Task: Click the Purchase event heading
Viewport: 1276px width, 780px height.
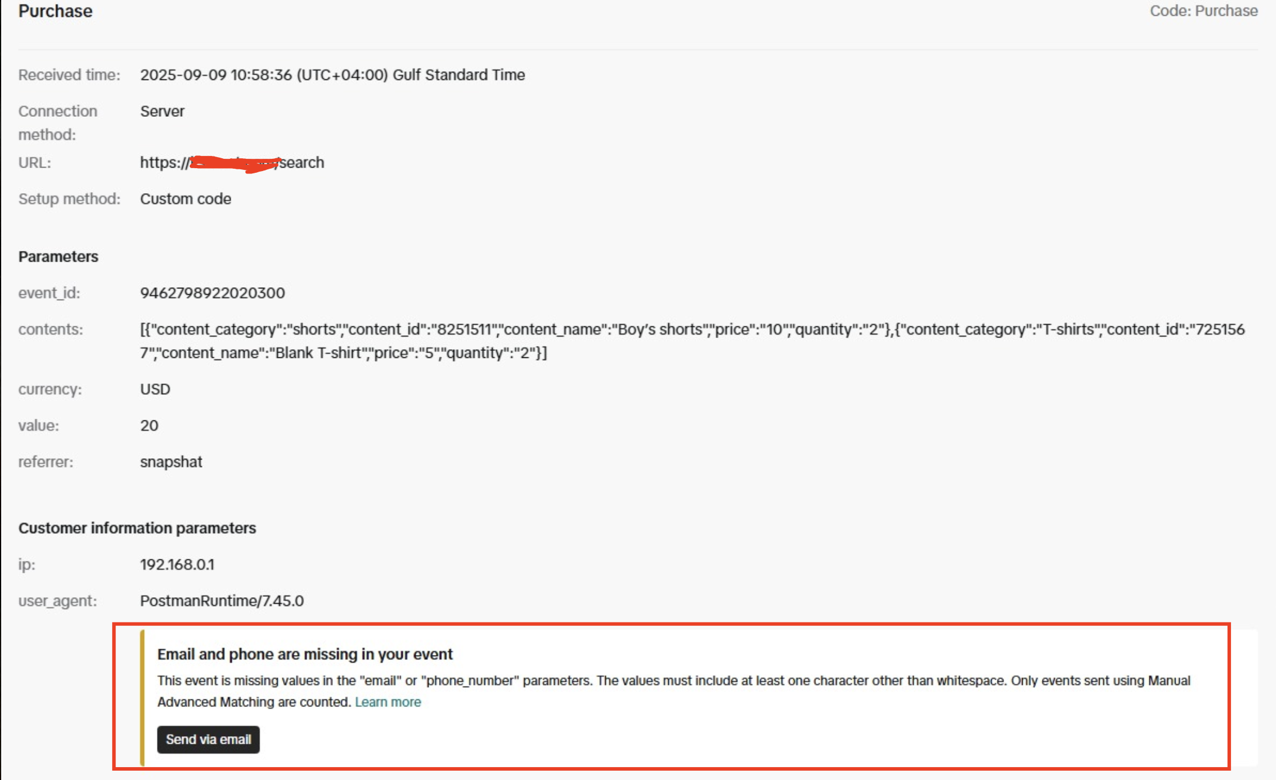Action: coord(55,11)
